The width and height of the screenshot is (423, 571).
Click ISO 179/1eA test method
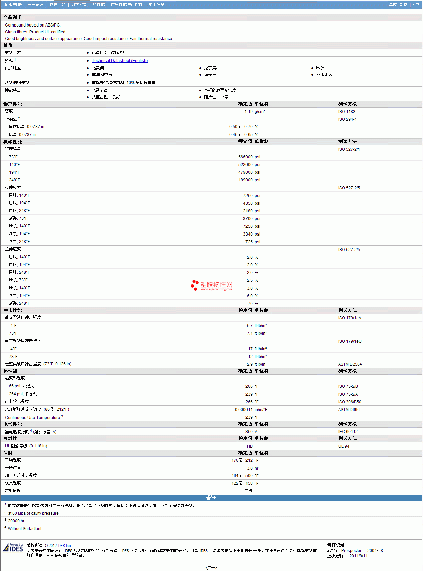(x=350, y=318)
